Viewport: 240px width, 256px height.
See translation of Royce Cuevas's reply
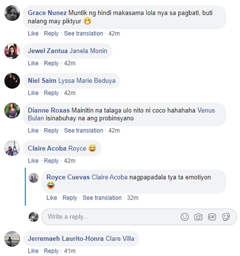click(102, 198)
